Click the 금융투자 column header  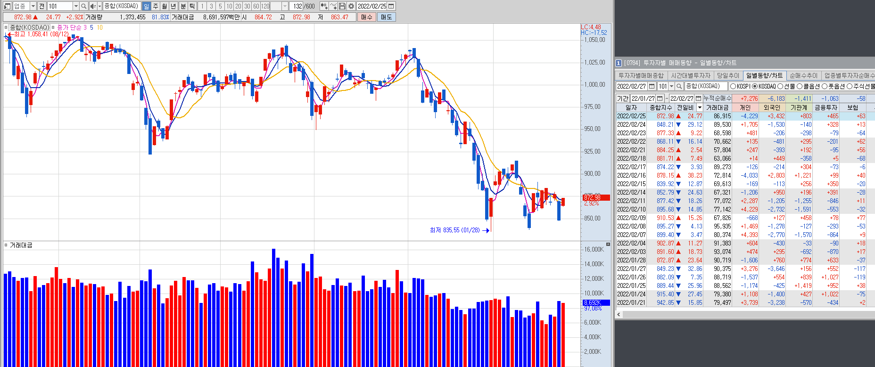click(826, 107)
